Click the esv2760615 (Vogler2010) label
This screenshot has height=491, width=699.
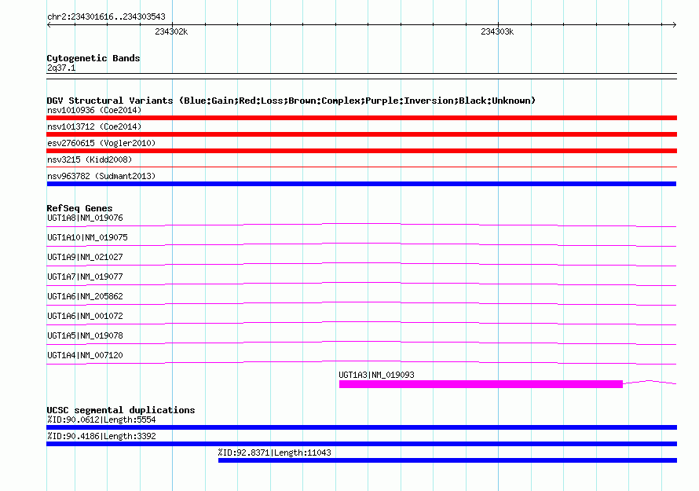(101, 143)
